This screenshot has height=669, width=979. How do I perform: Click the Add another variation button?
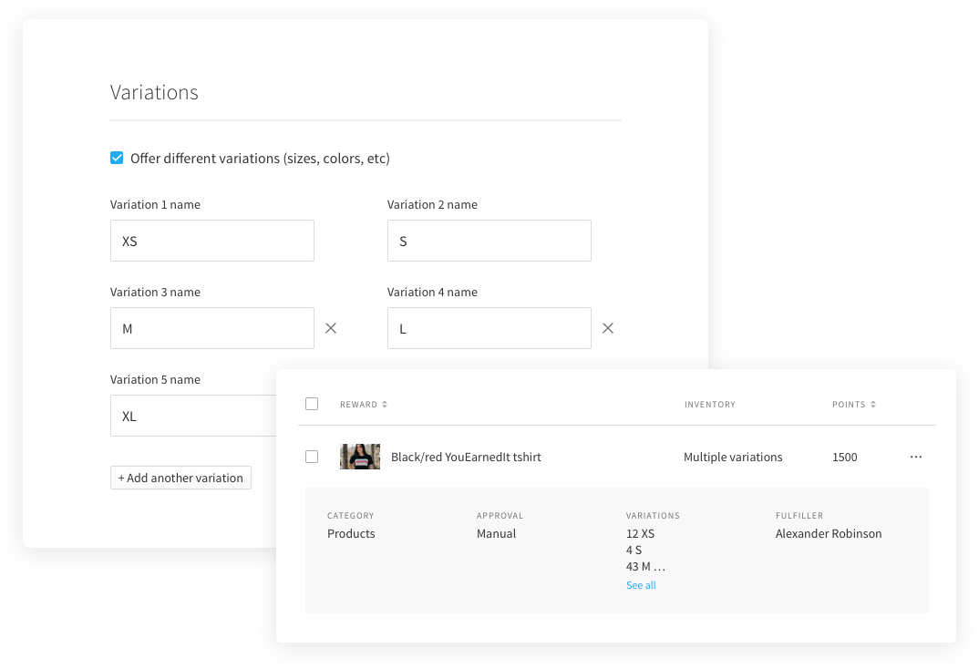pos(180,478)
